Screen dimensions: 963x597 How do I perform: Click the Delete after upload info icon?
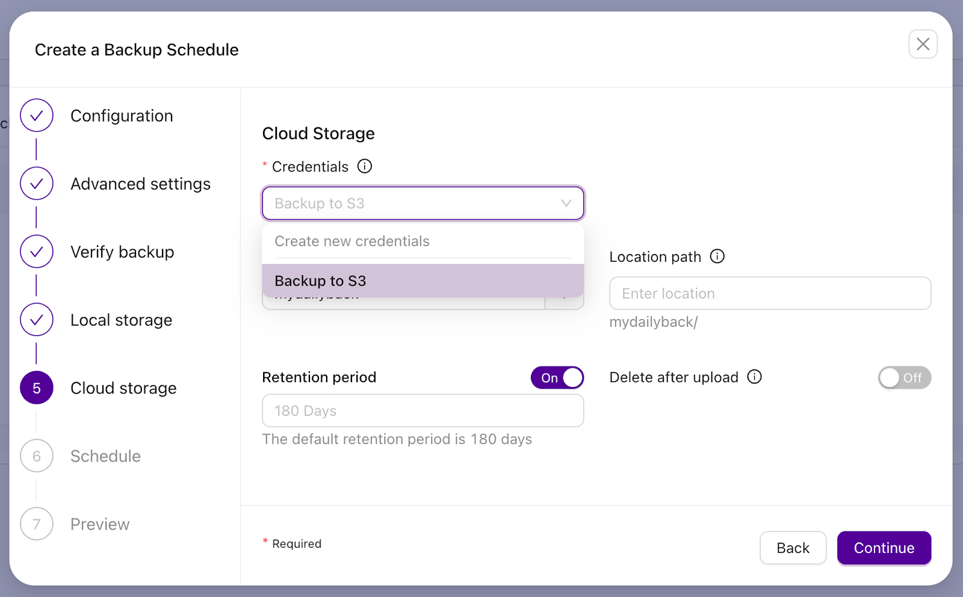tap(755, 377)
